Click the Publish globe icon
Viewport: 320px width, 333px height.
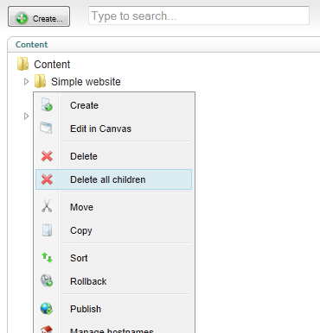tap(47, 309)
